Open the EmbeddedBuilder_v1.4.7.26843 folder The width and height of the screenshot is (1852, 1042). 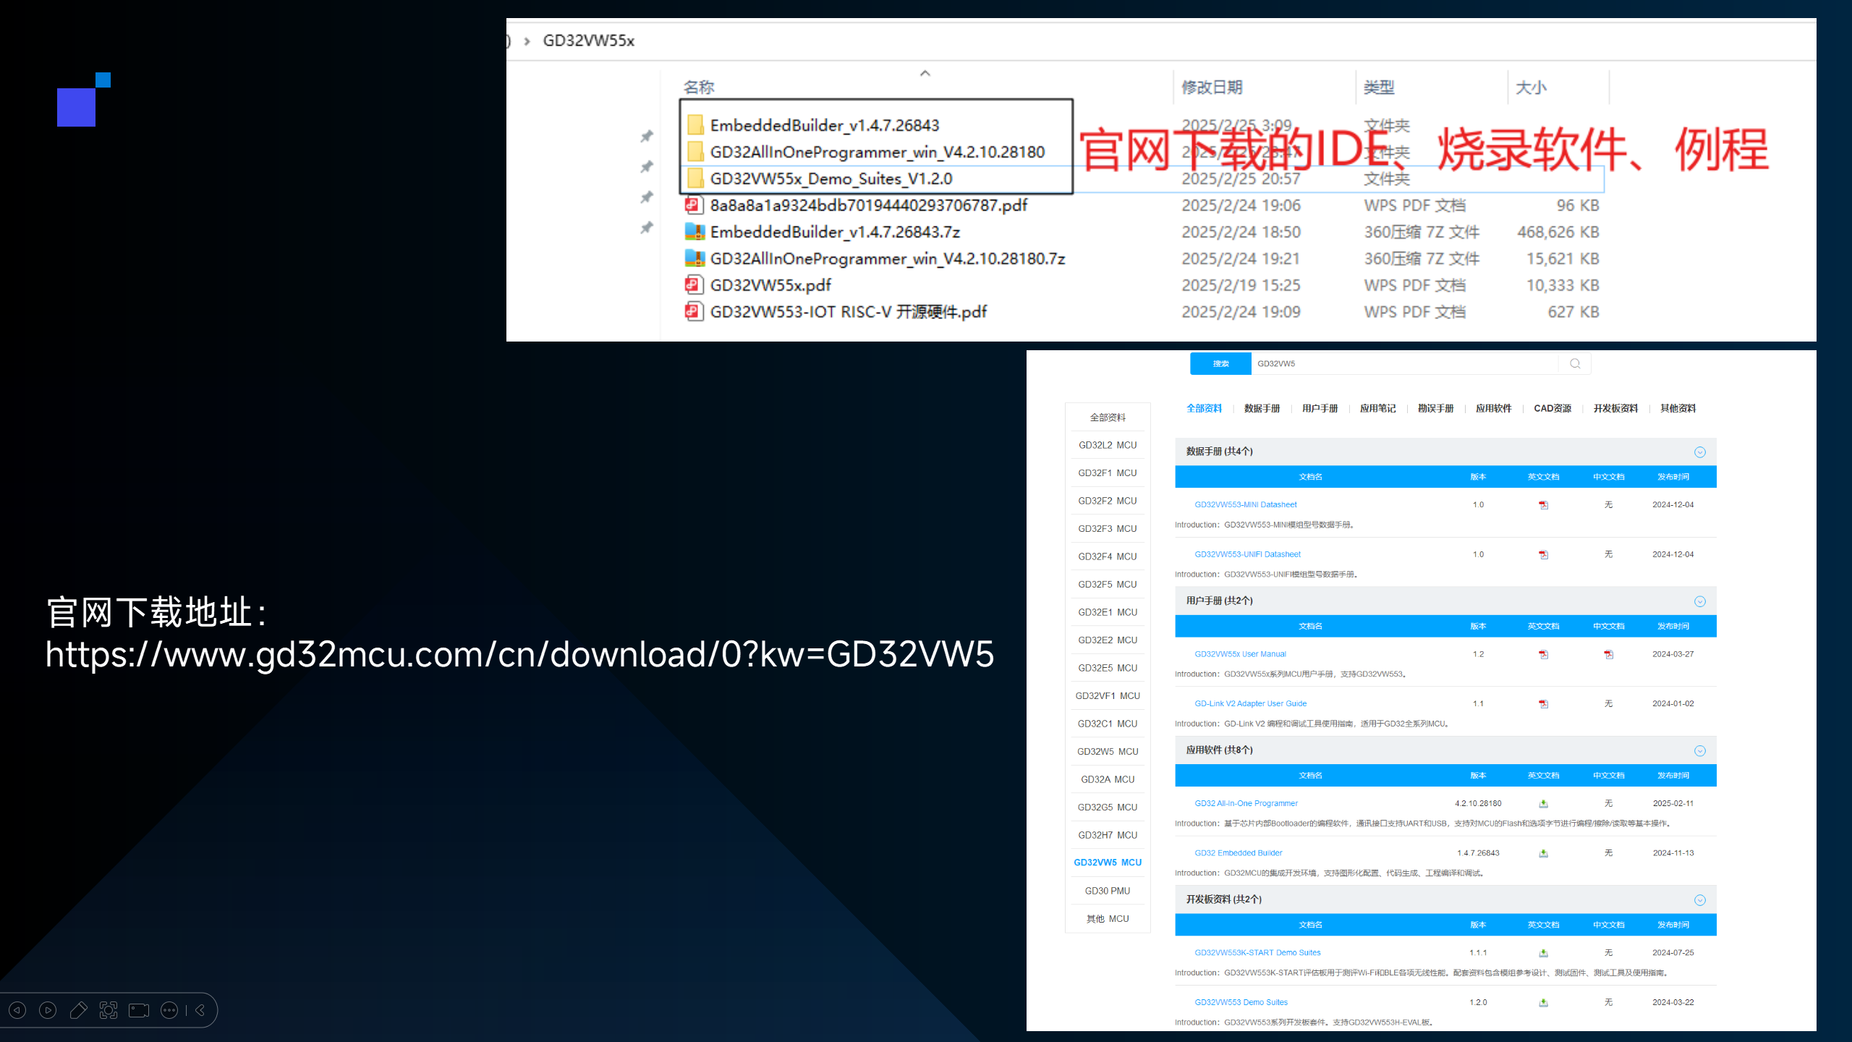[x=824, y=125]
